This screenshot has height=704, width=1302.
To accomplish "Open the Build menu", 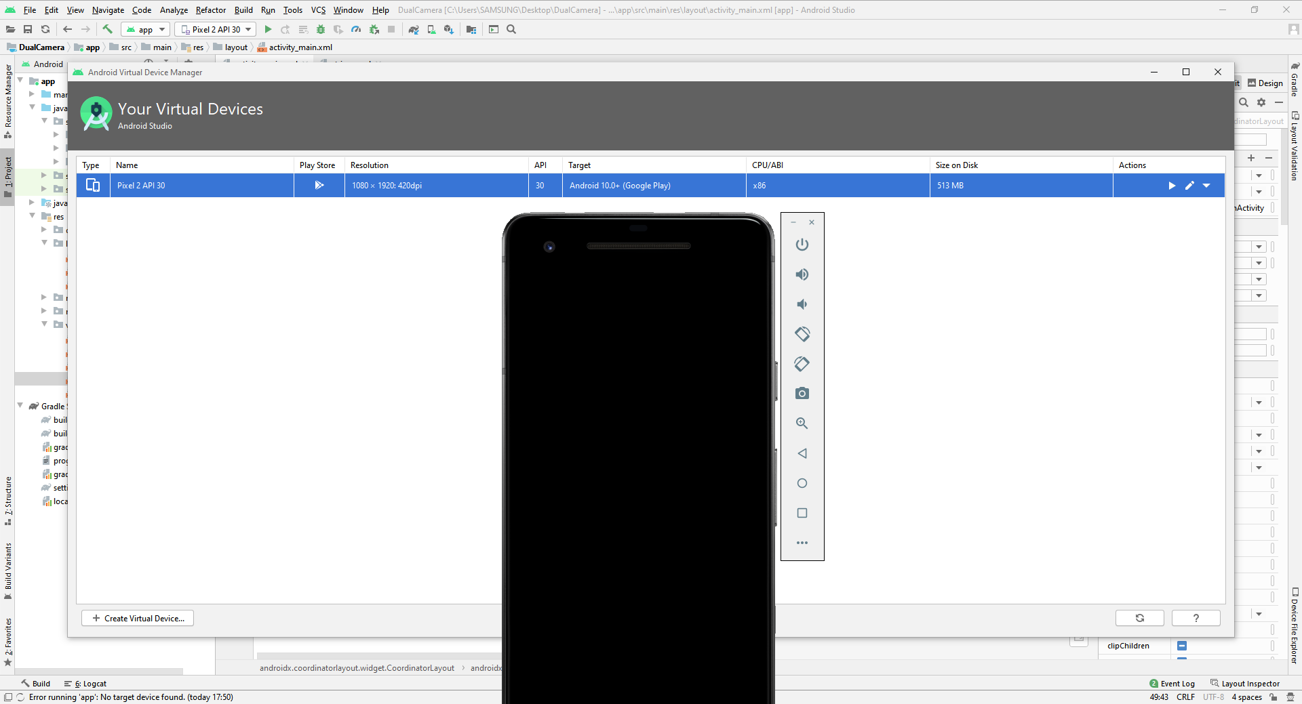I will tap(243, 10).
